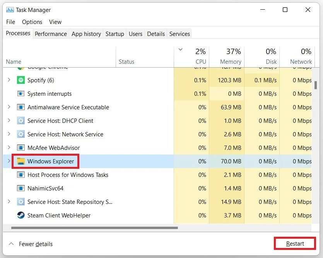323x258 pixels.
Task: Click the Windows Explorer folder icon
Action: (x=21, y=161)
